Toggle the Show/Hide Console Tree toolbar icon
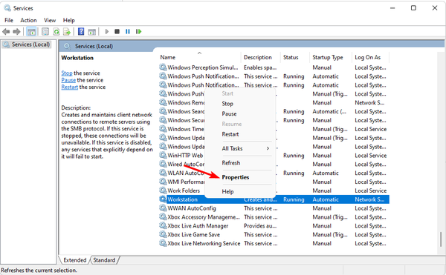 point(31,31)
